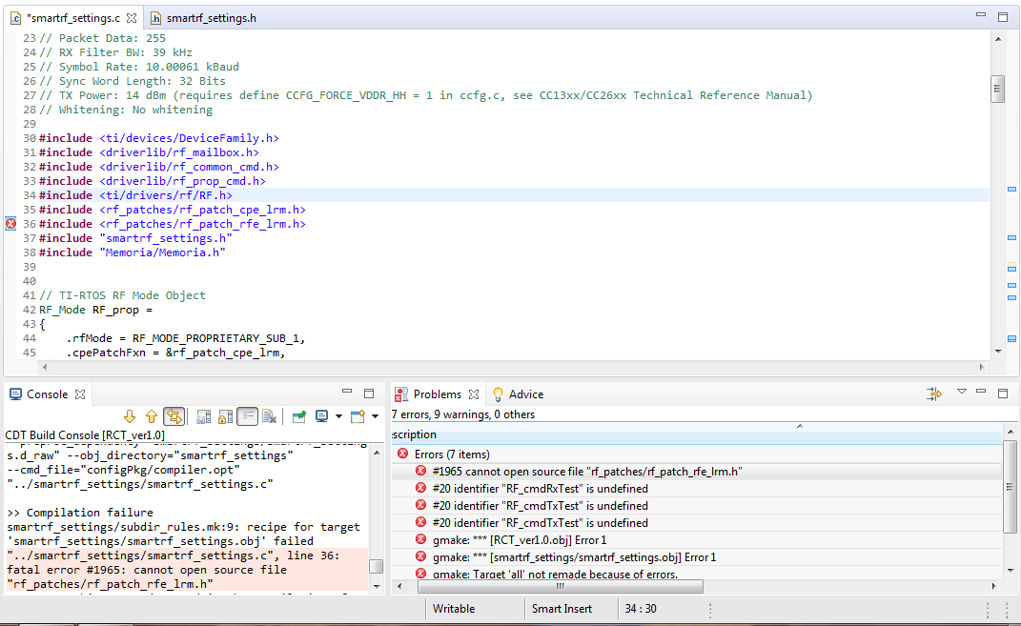Click the Display Selected Console monitor icon
Image resolution: width=1021 pixels, height=626 pixels.
pos(321,416)
